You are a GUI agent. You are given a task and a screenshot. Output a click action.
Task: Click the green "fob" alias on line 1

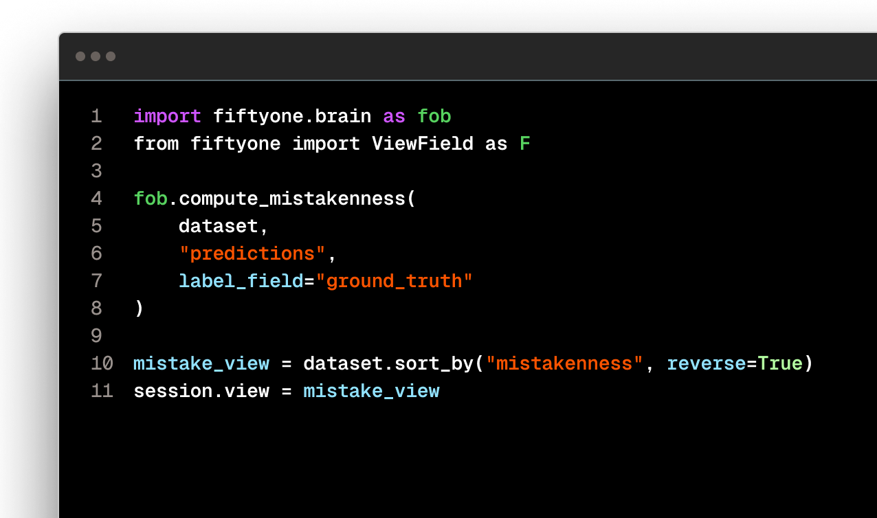[434, 117]
